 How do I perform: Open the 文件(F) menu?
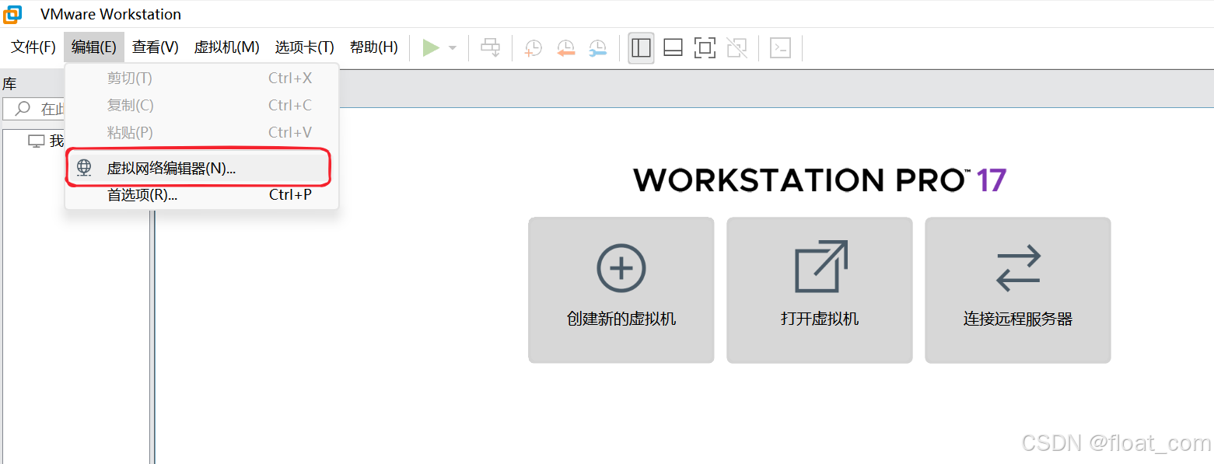33,47
